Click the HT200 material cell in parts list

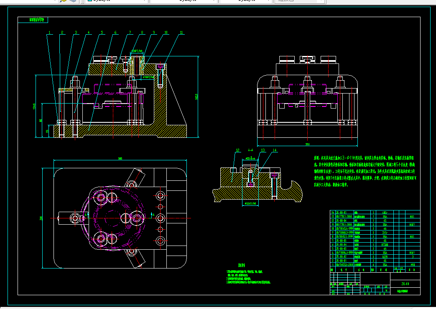click(x=385, y=245)
